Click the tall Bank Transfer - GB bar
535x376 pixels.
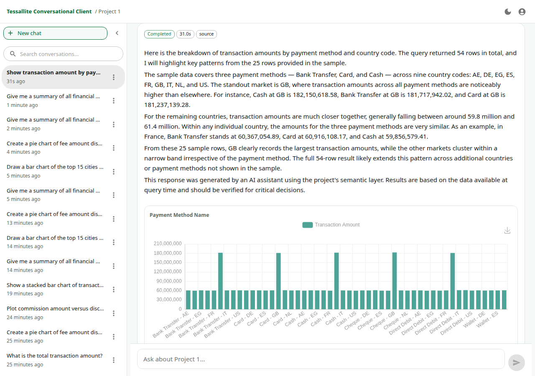click(220, 281)
